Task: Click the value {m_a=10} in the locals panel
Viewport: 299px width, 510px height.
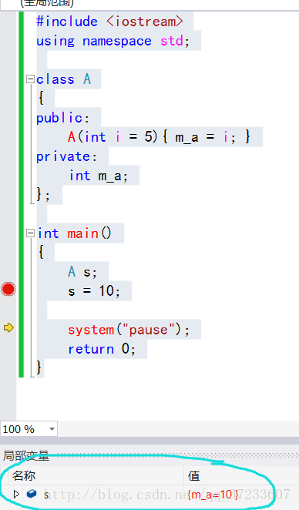Action: coord(213,495)
